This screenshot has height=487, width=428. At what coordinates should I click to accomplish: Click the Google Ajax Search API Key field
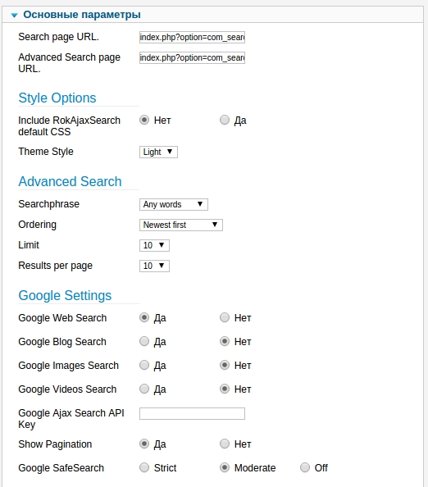coord(192,414)
